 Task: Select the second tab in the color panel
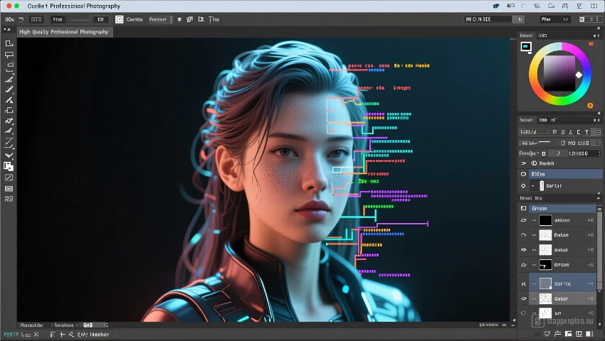coord(542,36)
